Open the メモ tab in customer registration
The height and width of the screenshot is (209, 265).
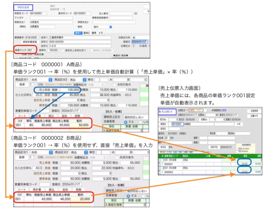click(x=100, y=33)
